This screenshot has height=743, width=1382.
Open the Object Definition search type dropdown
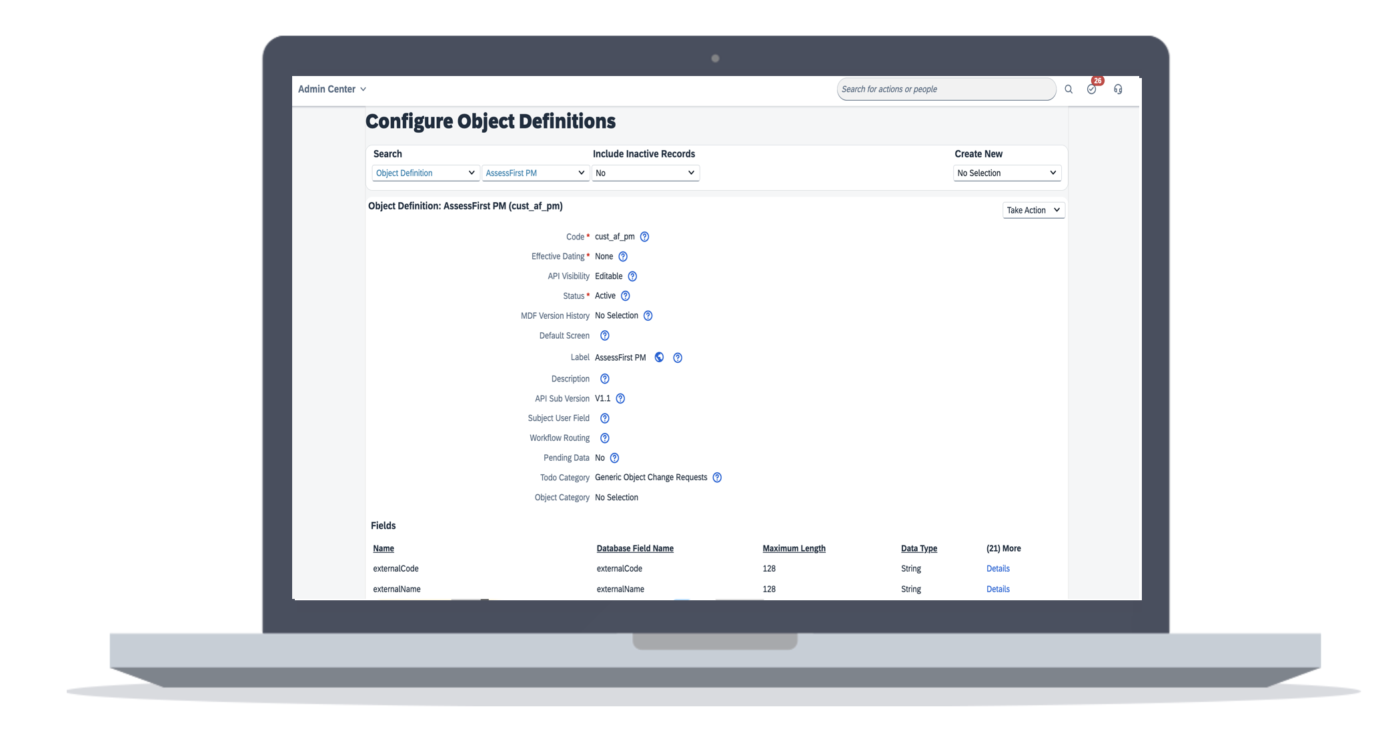tap(425, 173)
